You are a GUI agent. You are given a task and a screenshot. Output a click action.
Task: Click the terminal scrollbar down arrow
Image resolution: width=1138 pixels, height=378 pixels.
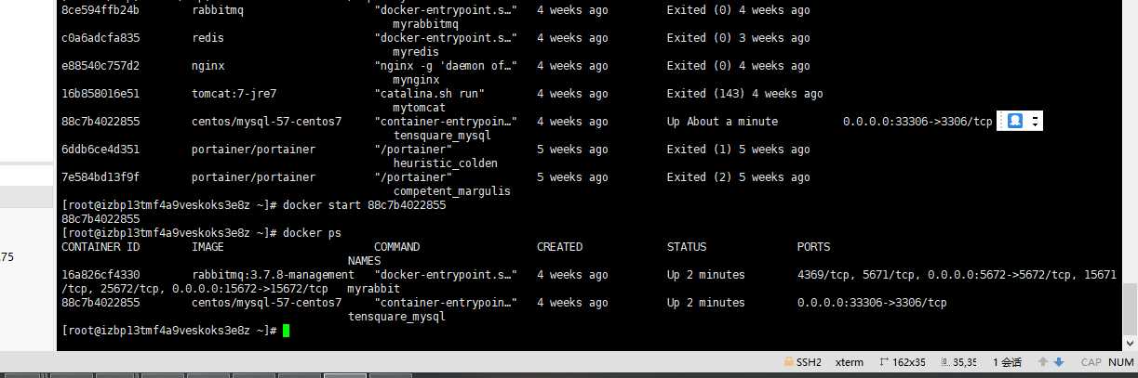coord(1130,342)
